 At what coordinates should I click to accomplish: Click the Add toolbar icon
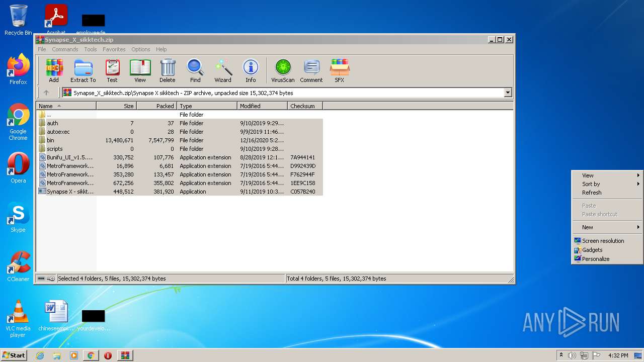[54, 71]
